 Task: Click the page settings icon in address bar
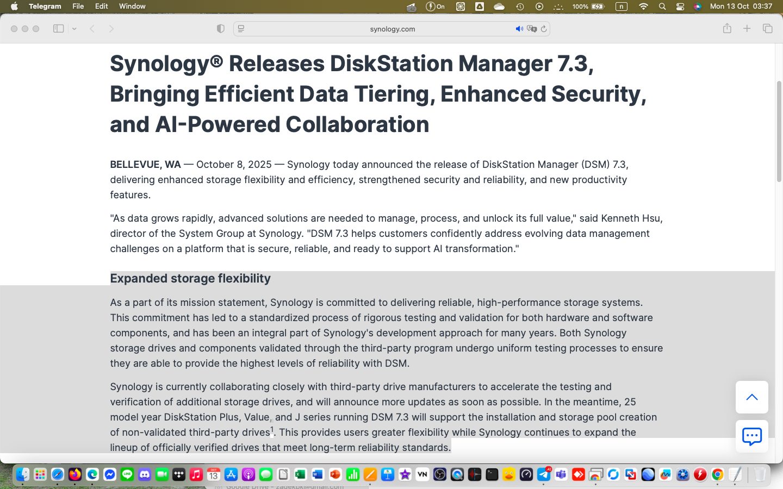click(x=241, y=29)
